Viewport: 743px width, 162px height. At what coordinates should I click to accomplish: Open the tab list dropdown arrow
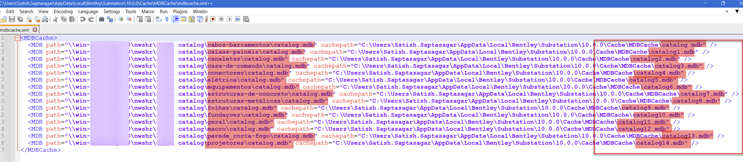pos(737,12)
